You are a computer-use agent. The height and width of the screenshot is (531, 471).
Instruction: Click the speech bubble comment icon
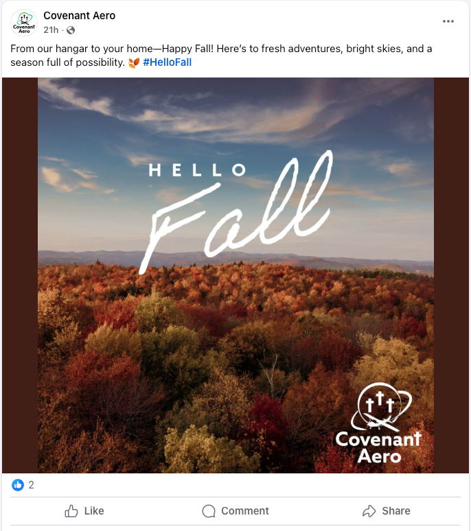209,511
